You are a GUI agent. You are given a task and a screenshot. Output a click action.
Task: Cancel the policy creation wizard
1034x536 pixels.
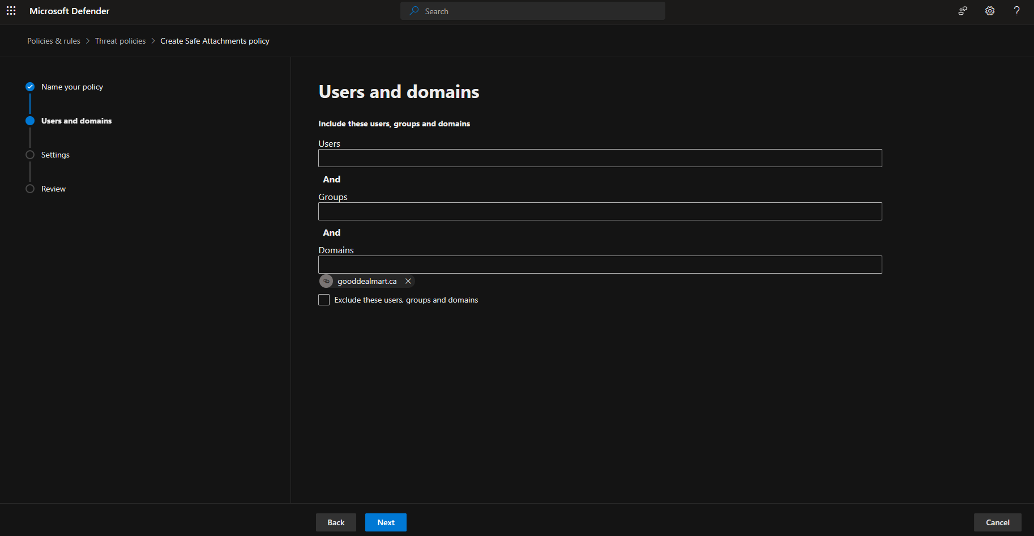(997, 522)
